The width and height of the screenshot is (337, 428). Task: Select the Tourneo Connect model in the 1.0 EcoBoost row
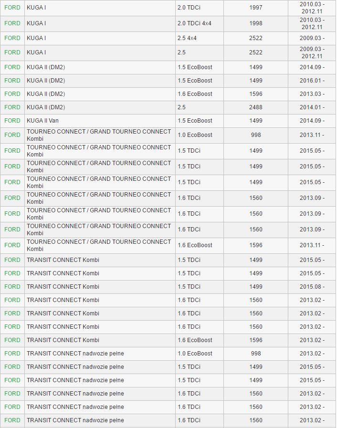(x=99, y=135)
